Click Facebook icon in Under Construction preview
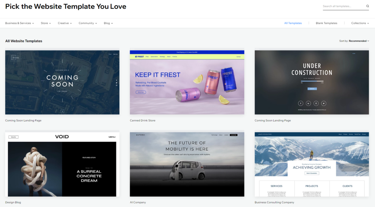 pos(301,103)
